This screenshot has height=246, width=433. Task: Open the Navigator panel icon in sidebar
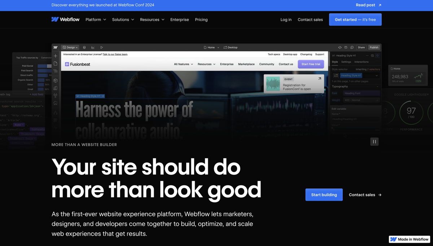point(56,72)
